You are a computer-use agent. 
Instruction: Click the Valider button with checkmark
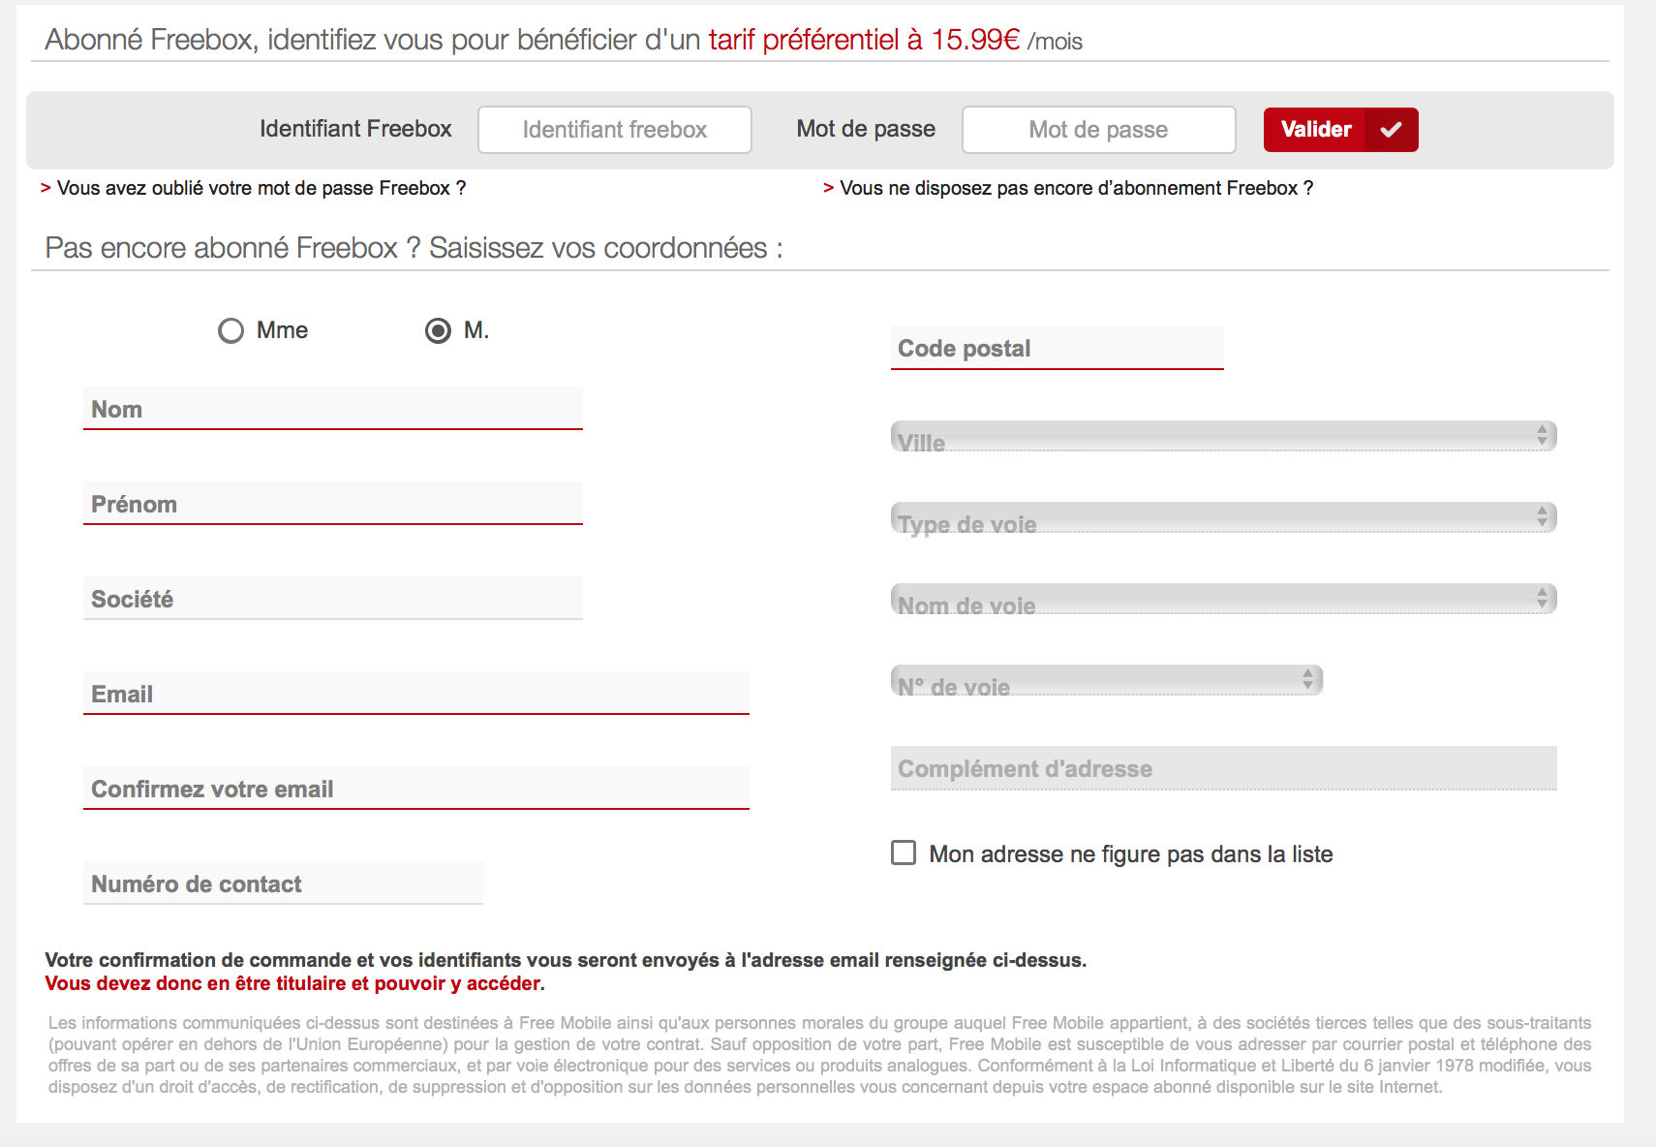click(x=1339, y=130)
